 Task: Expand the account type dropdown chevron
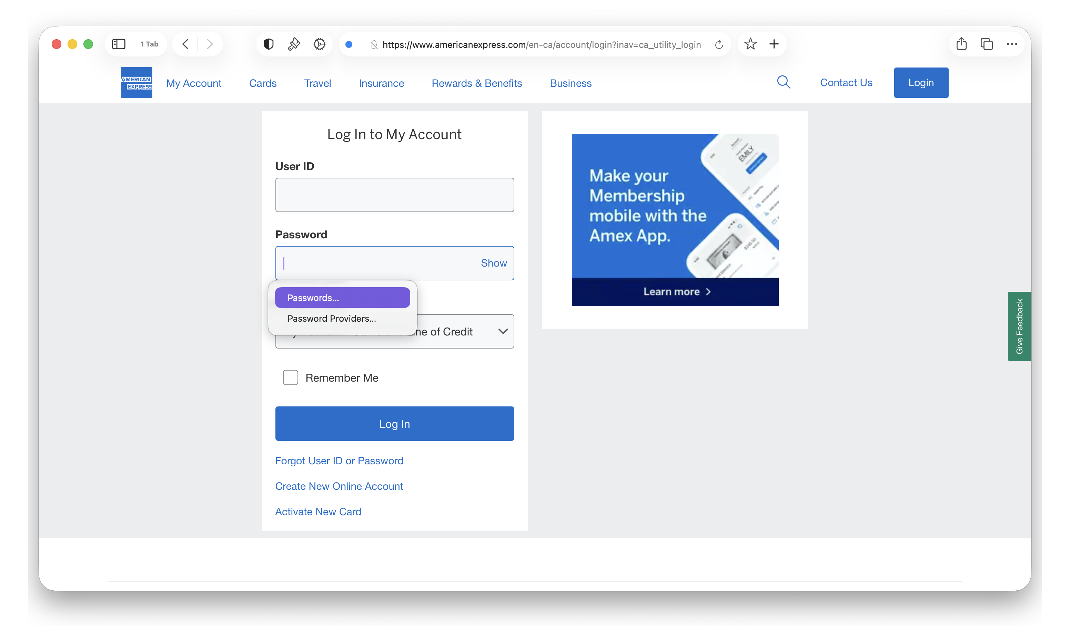503,331
